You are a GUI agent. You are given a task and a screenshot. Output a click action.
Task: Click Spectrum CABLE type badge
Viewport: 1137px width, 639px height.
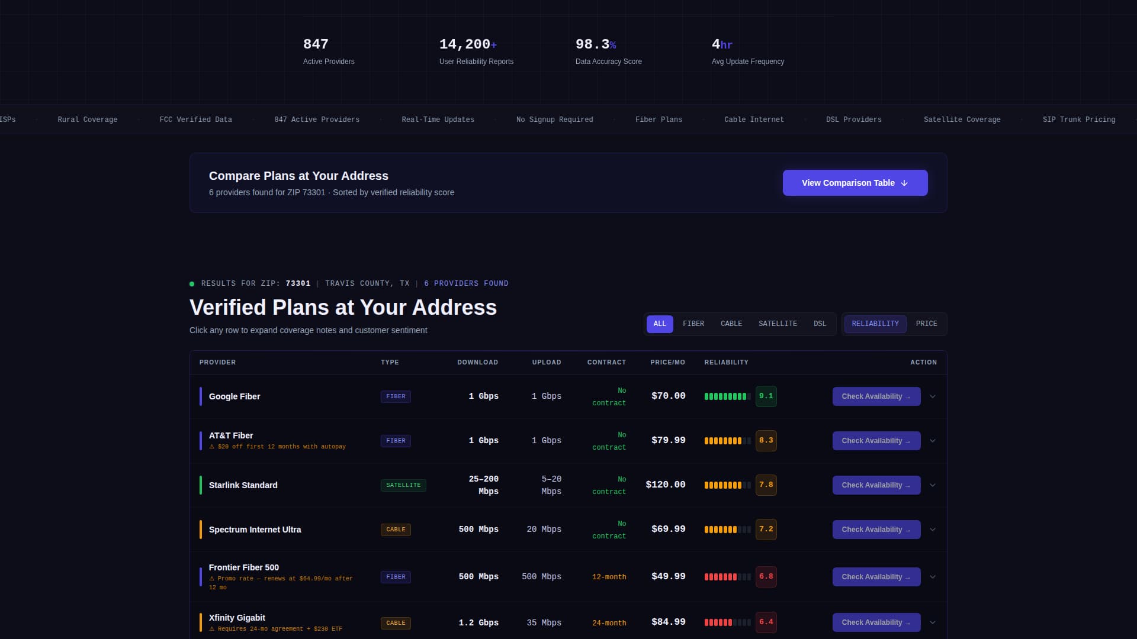(x=396, y=530)
